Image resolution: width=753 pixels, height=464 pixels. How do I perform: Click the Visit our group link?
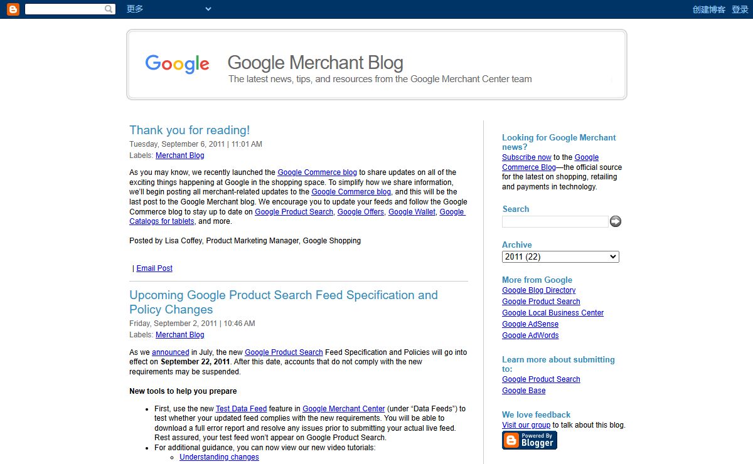(x=526, y=425)
